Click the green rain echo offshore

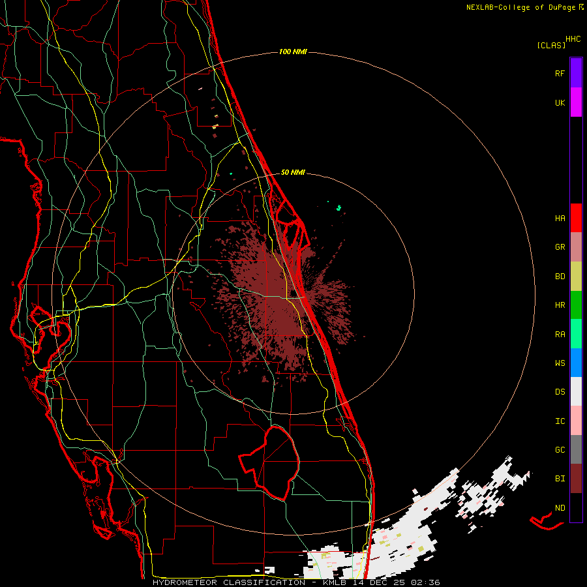pyautogui.click(x=339, y=207)
